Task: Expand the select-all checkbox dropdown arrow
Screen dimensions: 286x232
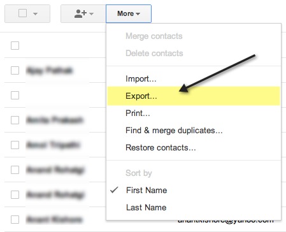Action: [x=36, y=14]
